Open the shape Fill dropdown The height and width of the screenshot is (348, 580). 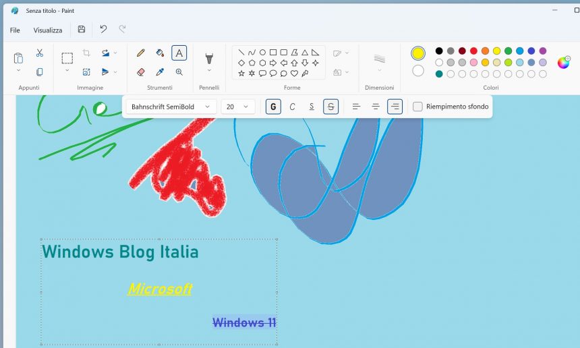tap(341, 72)
